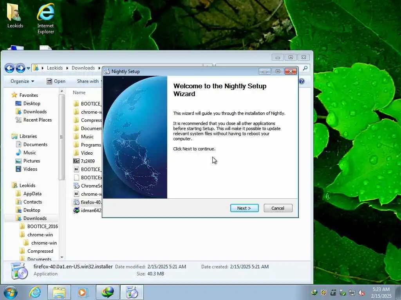Open the Windows Start button
Screen dimensions: 401x300
(11, 292)
